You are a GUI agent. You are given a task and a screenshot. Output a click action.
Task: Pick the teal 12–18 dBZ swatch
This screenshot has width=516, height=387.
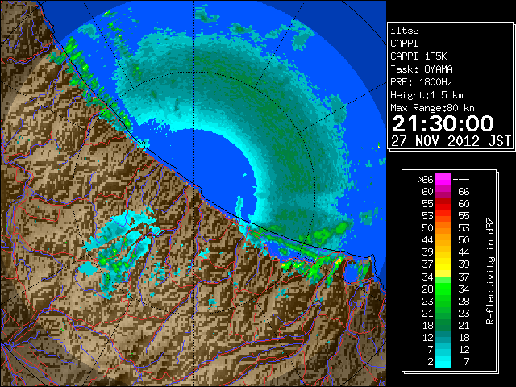443,337
